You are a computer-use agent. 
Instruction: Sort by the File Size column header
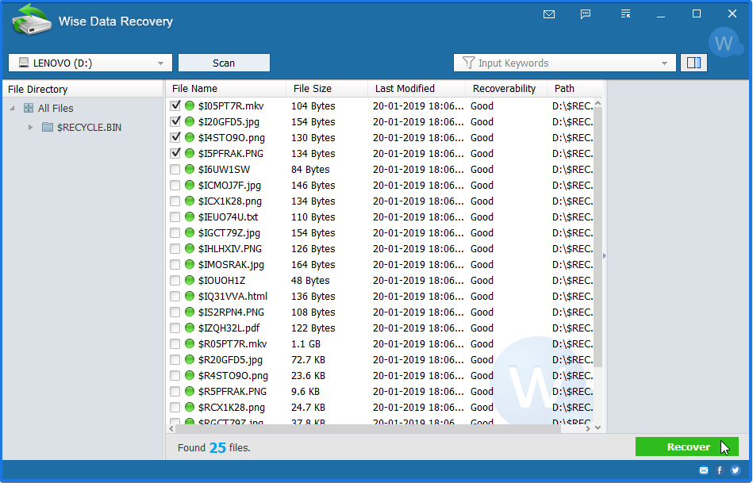pos(327,88)
